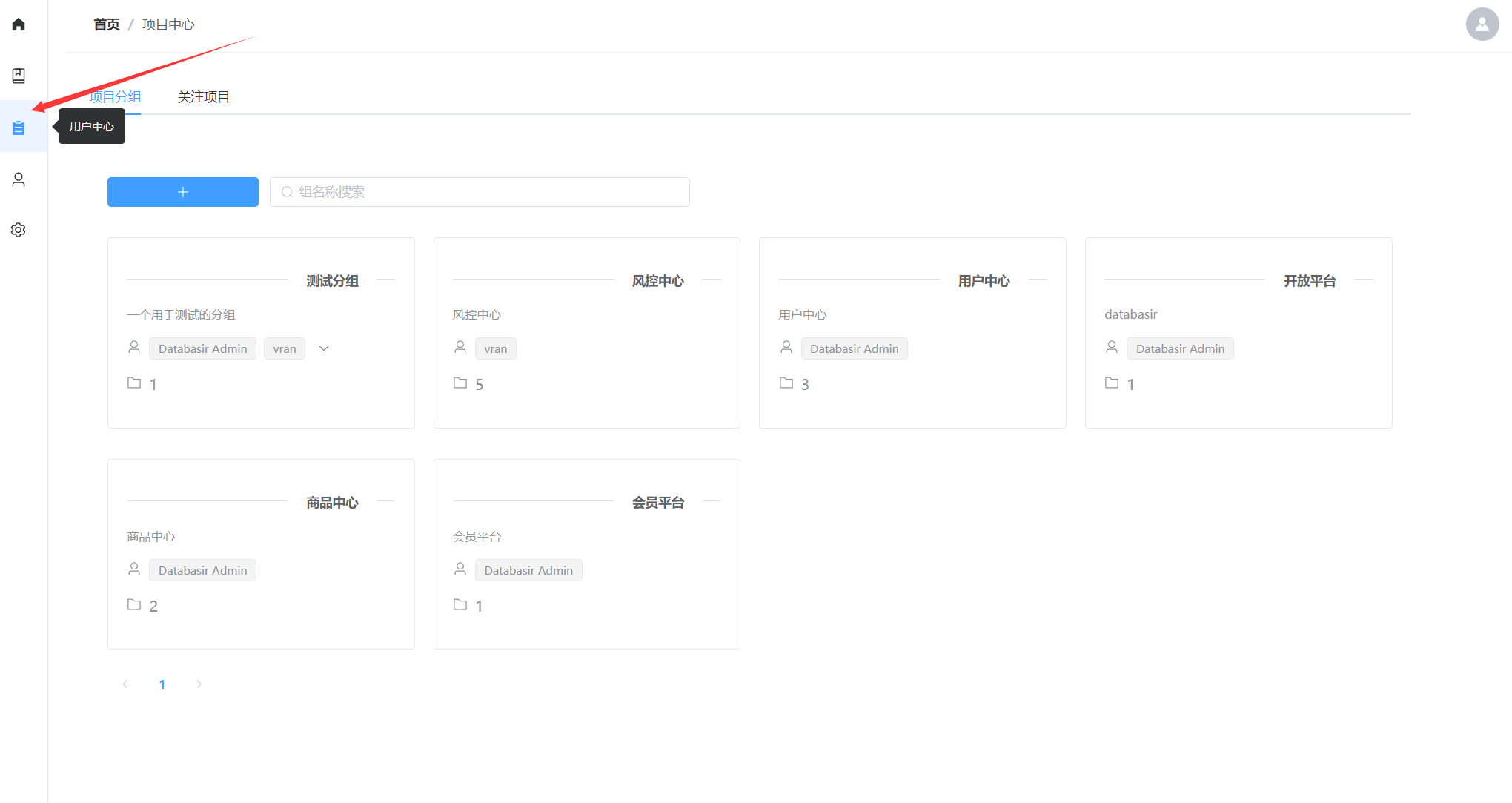This screenshot has width=1512, height=803.
Task: Select the highlighted clipboard sidebar icon
Action: [19, 128]
